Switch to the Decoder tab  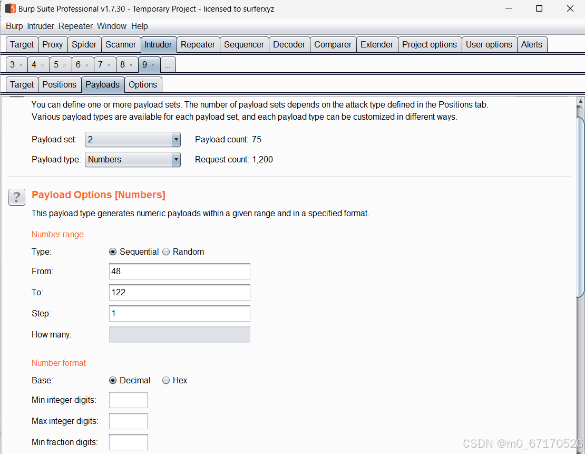coord(289,44)
